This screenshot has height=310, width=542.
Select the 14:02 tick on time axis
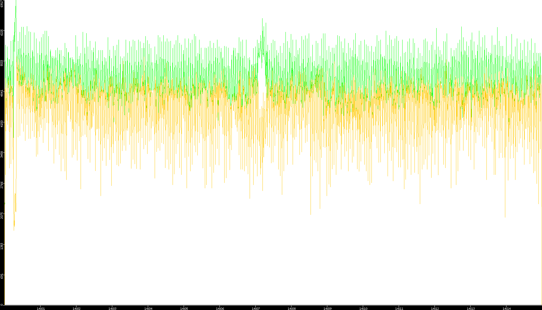(x=76, y=309)
